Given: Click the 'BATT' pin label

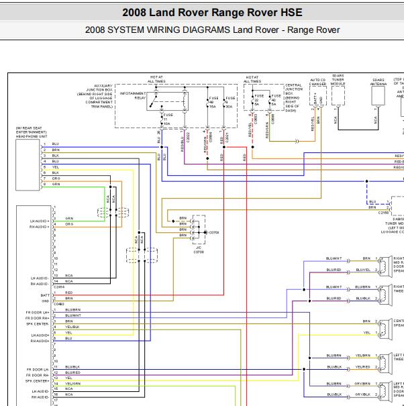Looking at the screenshot, I should (x=45, y=295).
